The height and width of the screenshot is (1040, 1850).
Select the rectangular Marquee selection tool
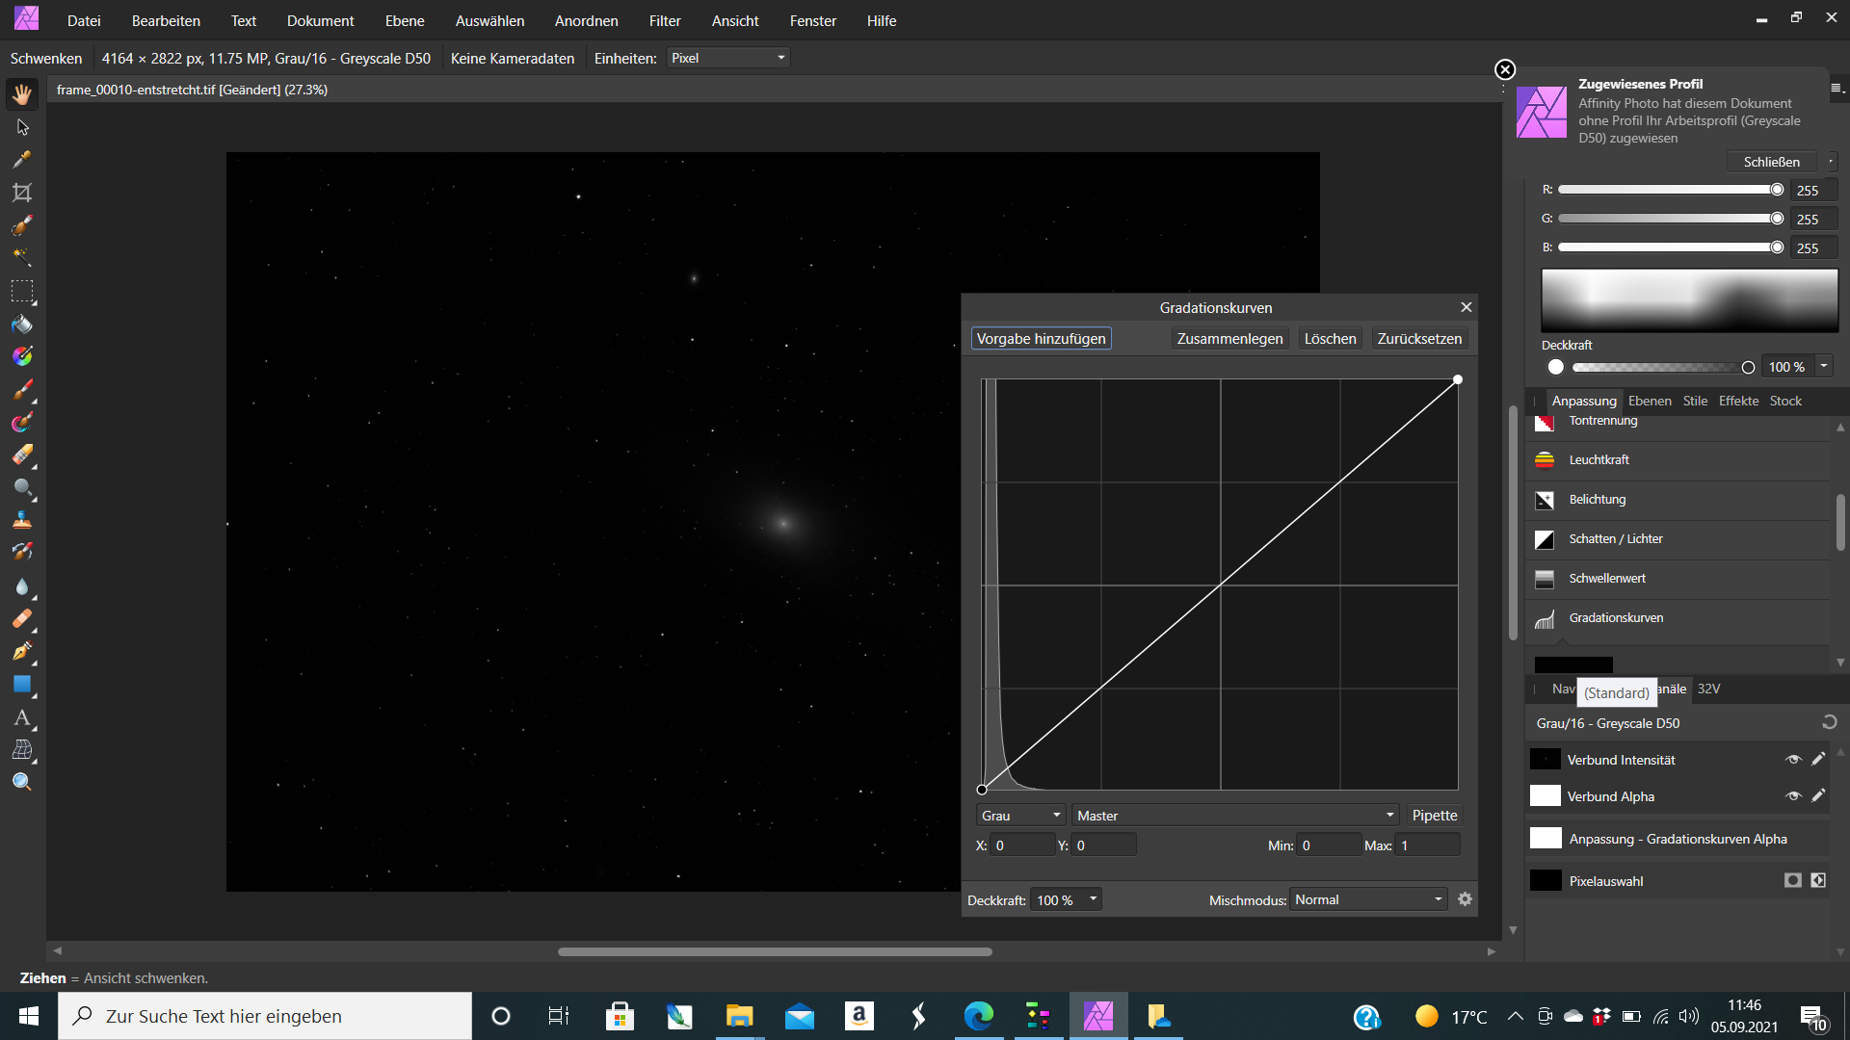click(22, 291)
